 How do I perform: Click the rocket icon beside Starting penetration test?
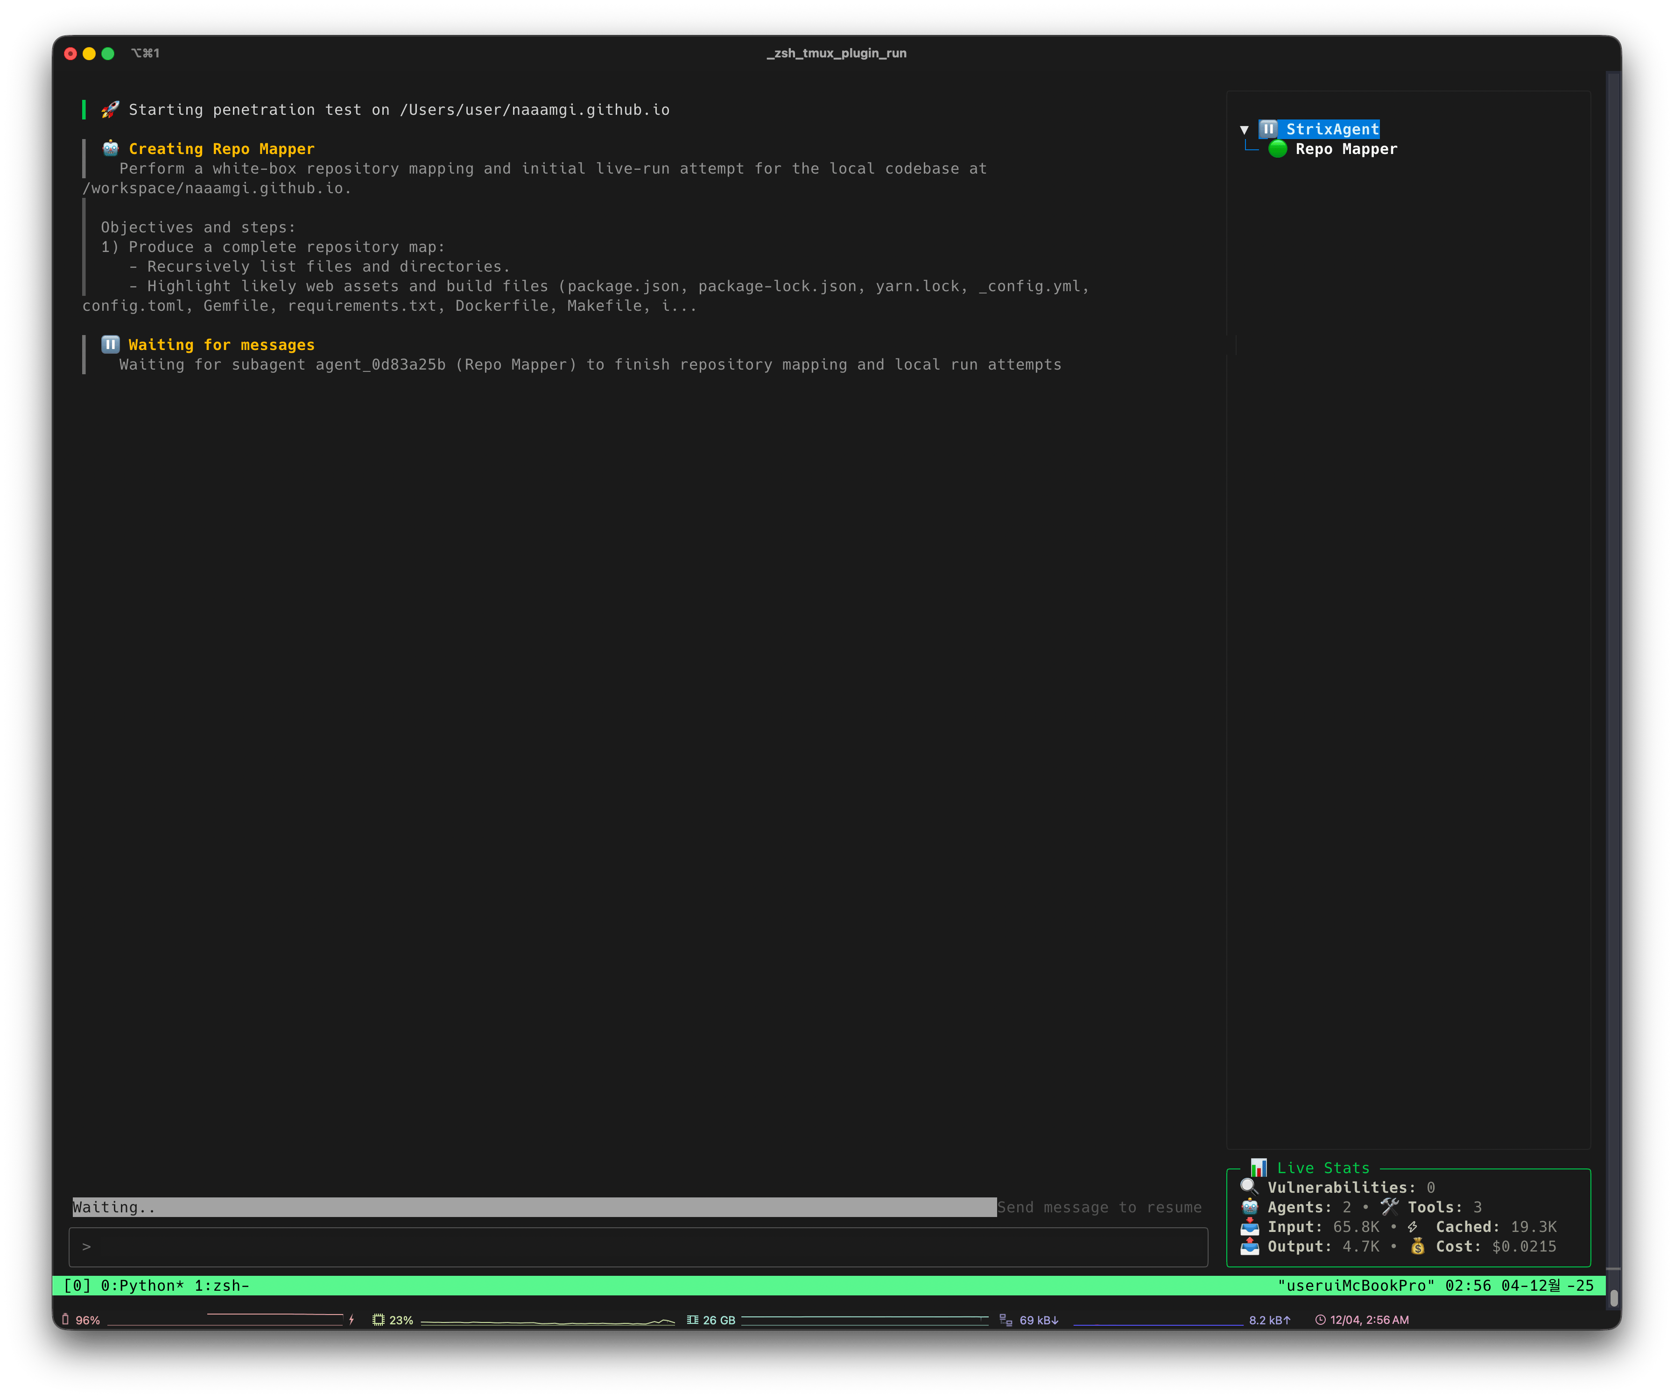click(x=110, y=110)
